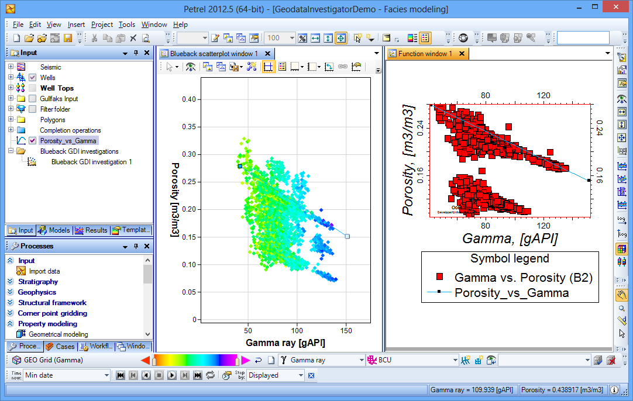
Task: Expand the Polygons tree node
Action: point(11,119)
